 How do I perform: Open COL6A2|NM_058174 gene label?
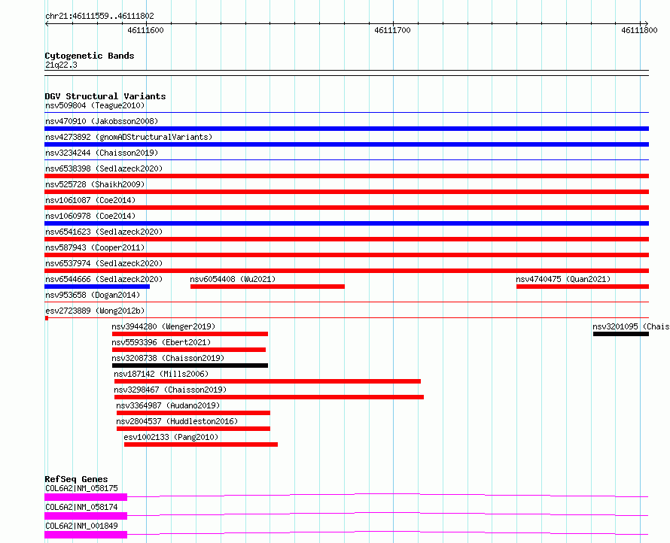click(81, 507)
